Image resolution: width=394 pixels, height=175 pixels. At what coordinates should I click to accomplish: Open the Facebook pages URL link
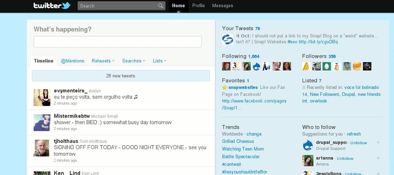(x=254, y=104)
